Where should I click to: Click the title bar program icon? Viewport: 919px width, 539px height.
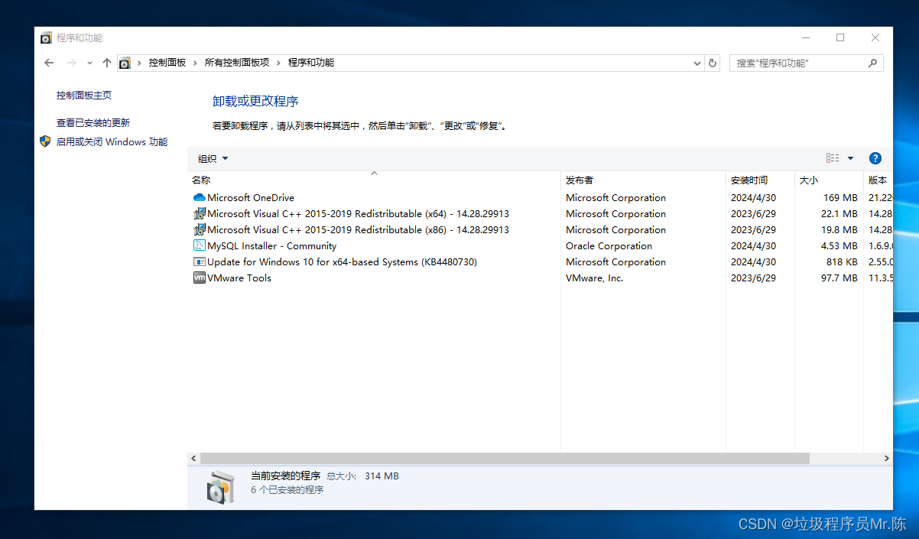pos(46,37)
